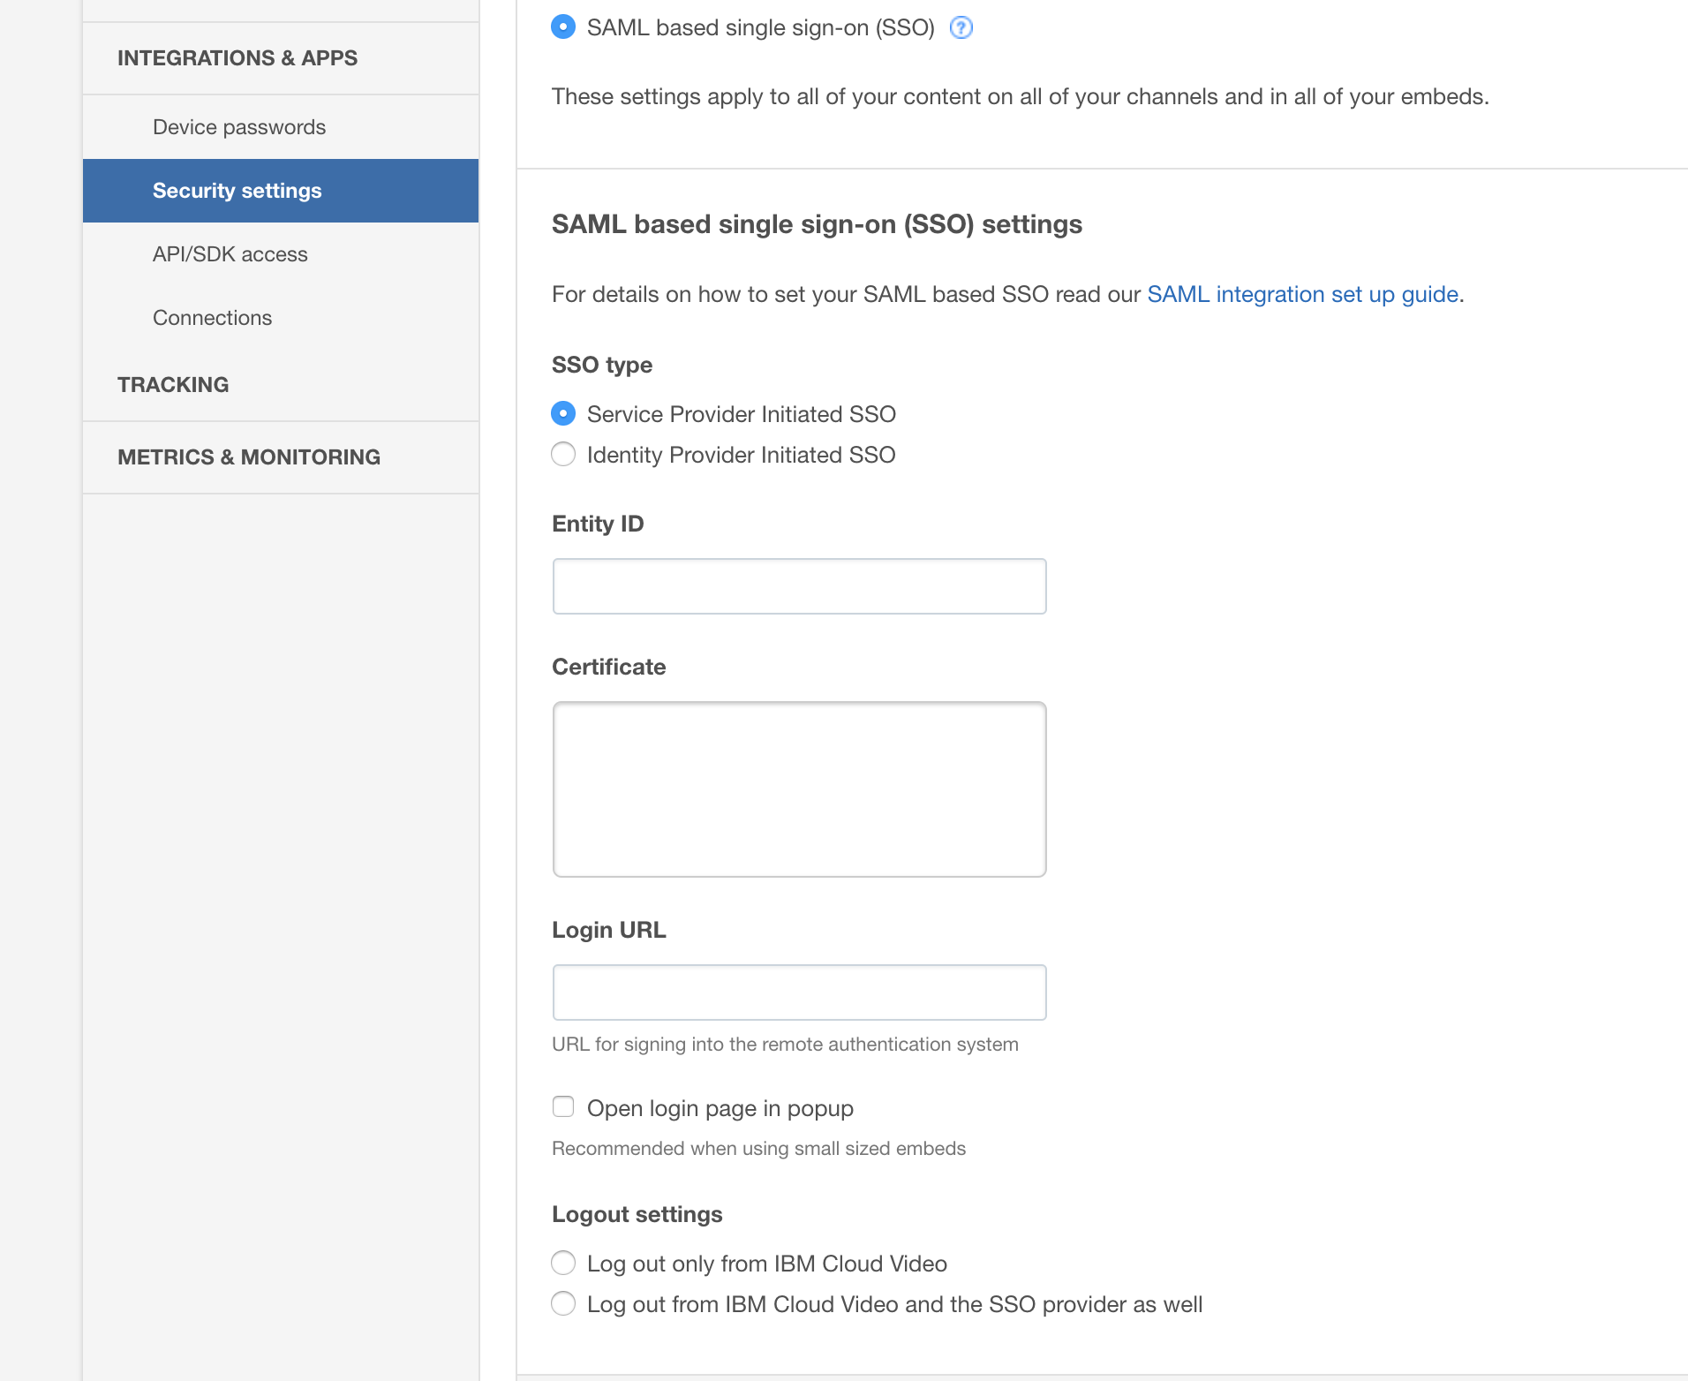Open the SAML integration set up guide

pos(1302,294)
